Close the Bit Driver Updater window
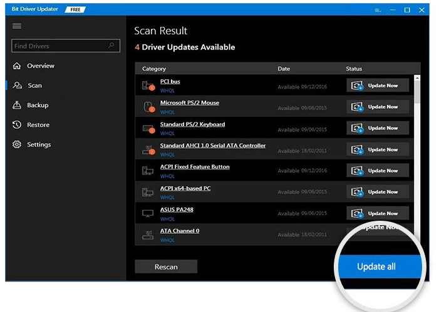This screenshot has height=312, width=439. click(421, 10)
